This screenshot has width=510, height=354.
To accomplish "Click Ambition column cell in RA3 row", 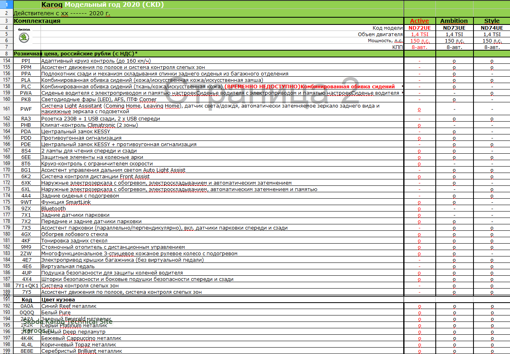I will [x=454, y=118].
